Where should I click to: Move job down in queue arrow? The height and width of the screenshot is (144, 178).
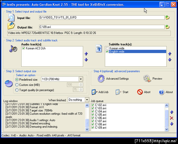(x=172, y=124)
